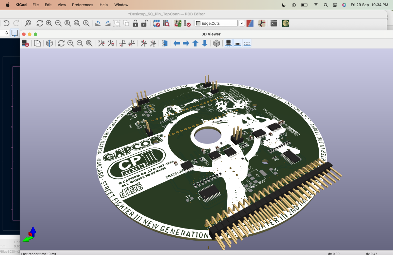
Task: Open macOS Spotlight search
Action: [326, 5]
